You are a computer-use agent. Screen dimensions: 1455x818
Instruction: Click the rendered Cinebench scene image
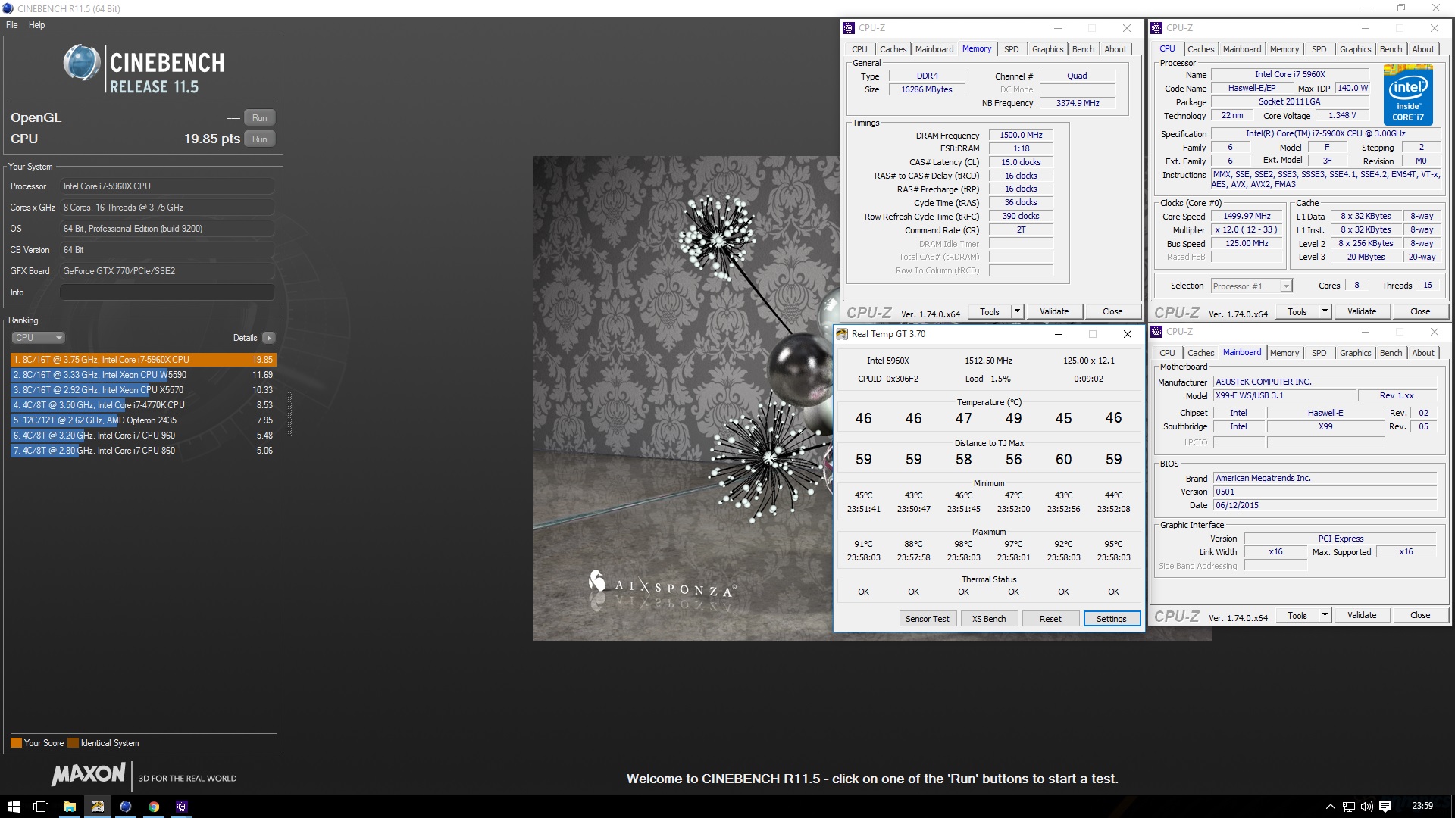point(682,398)
